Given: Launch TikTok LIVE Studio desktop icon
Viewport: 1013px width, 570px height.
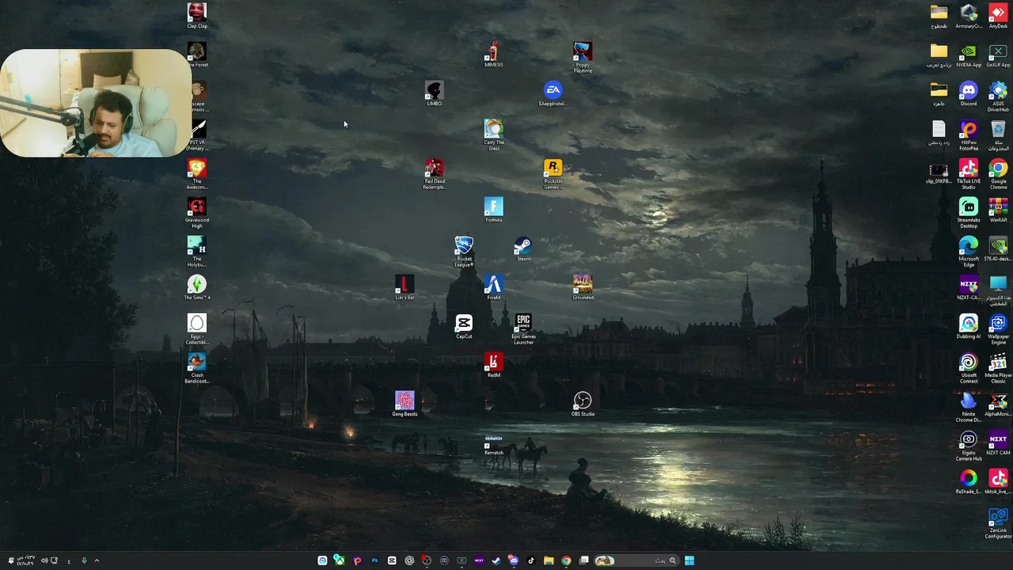Looking at the screenshot, I should [969, 173].
